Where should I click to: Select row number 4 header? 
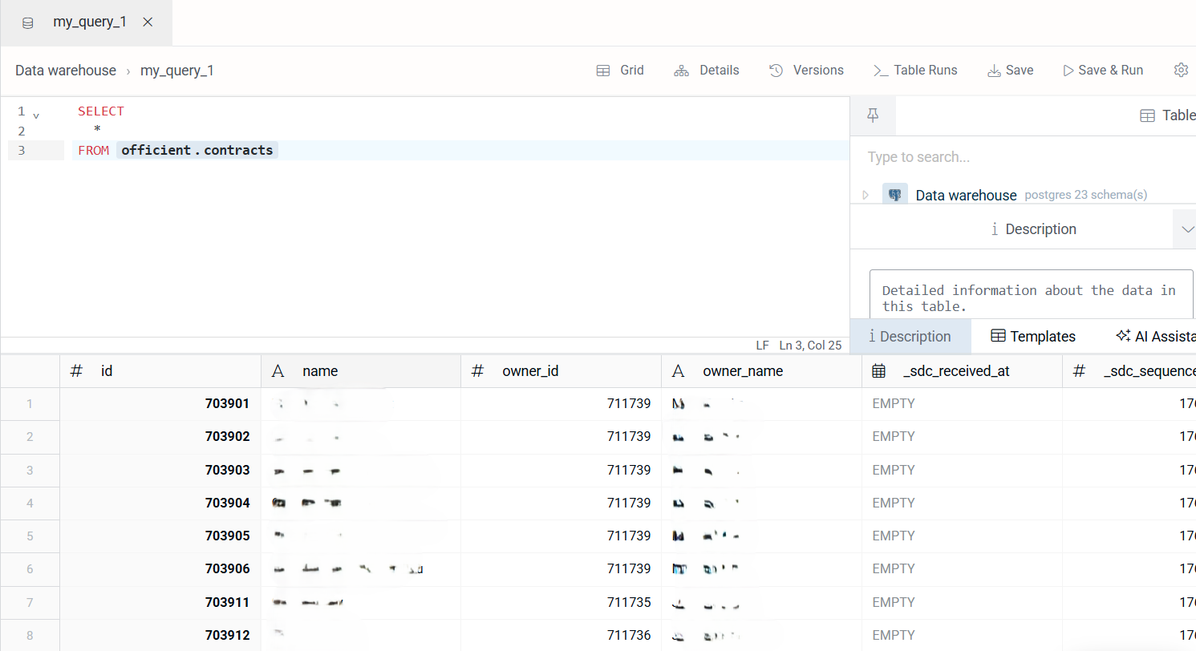coord(30,503)
